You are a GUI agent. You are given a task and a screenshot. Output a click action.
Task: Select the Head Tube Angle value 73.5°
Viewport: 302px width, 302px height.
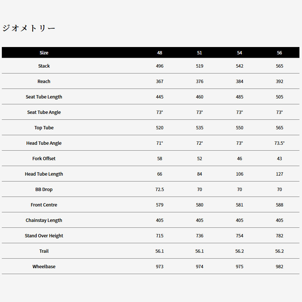coord(280,143)
